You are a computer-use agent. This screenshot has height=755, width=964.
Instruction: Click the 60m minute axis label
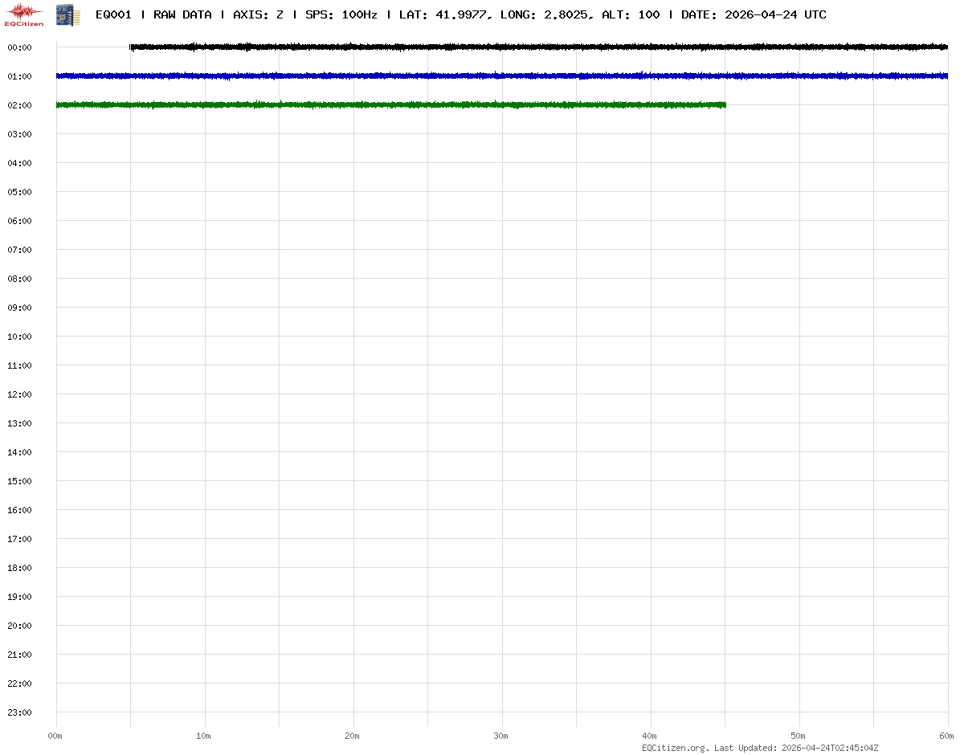[946, 736]
